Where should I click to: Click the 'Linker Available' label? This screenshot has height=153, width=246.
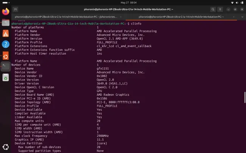pyautogui.click(x=28, y=117)
